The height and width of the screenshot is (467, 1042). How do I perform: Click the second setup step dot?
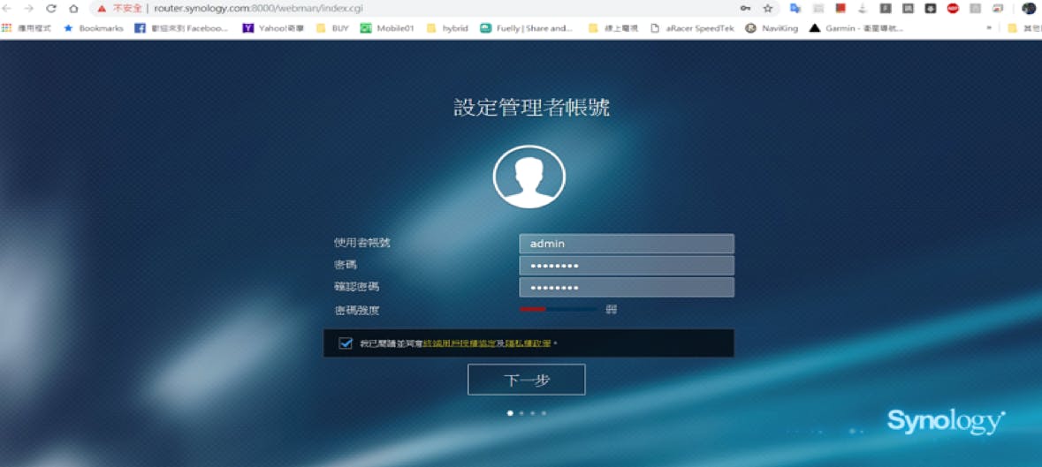[x=521, y=412]
